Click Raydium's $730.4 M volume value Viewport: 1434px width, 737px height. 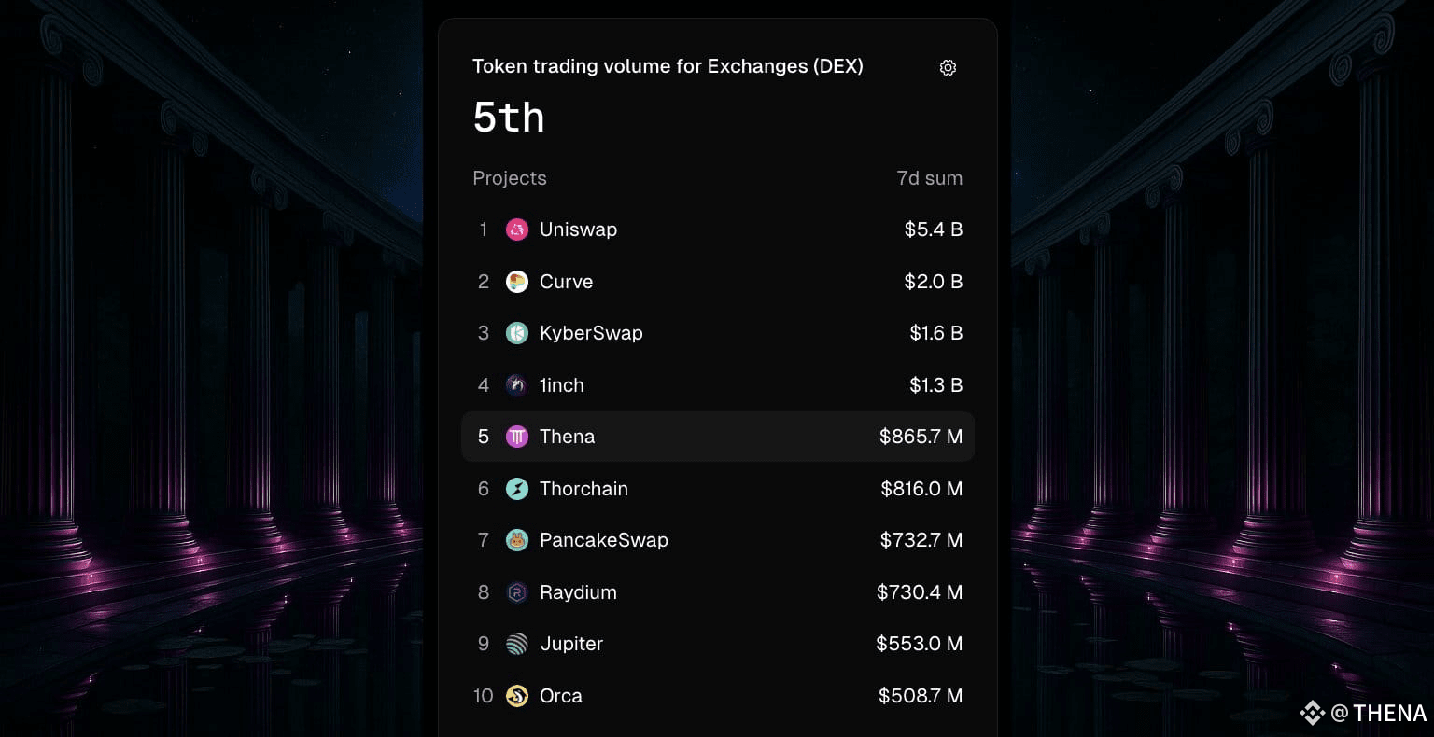(x=920, y=592)
